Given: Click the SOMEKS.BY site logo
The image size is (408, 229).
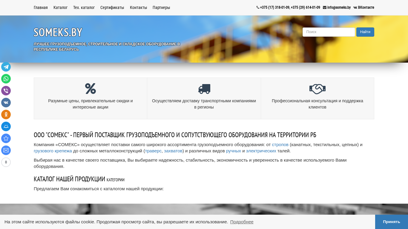Looking at the screenshot, I should (x=58, y=32).
